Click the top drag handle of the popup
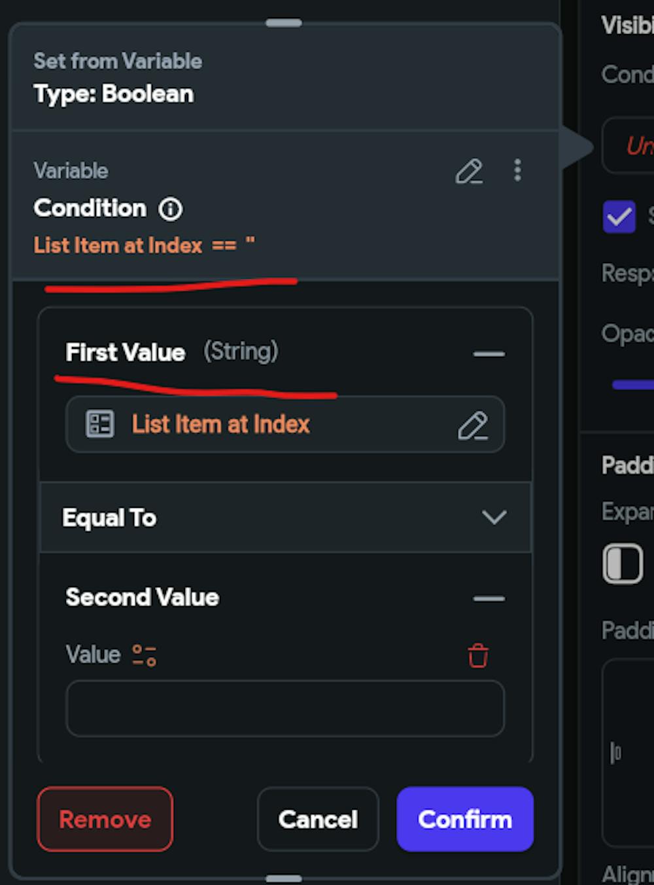 284,23
